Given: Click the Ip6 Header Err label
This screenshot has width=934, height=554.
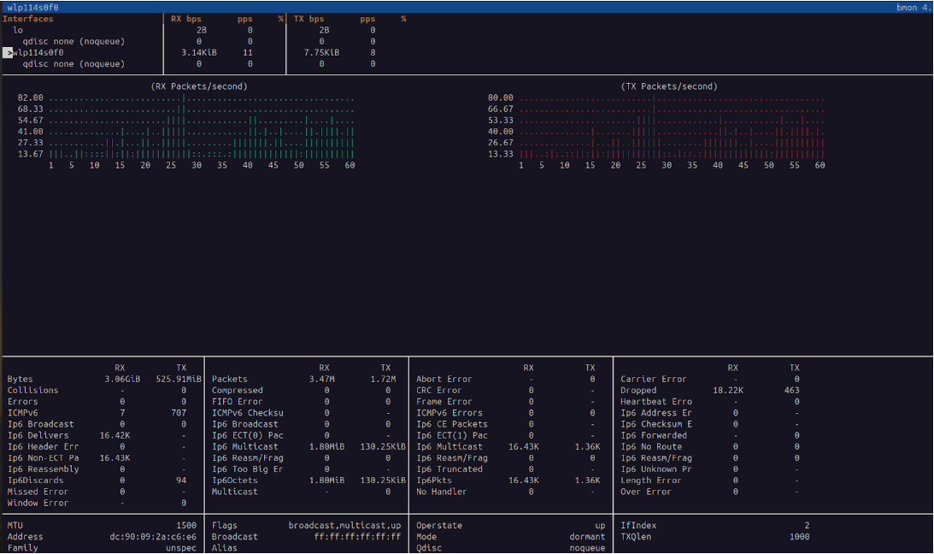Looking at the screenshot, I should pos(43,447).
